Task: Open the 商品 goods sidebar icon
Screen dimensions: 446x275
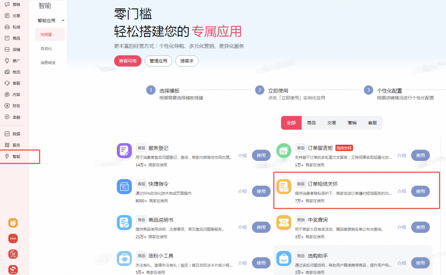Action: (7, 38)
